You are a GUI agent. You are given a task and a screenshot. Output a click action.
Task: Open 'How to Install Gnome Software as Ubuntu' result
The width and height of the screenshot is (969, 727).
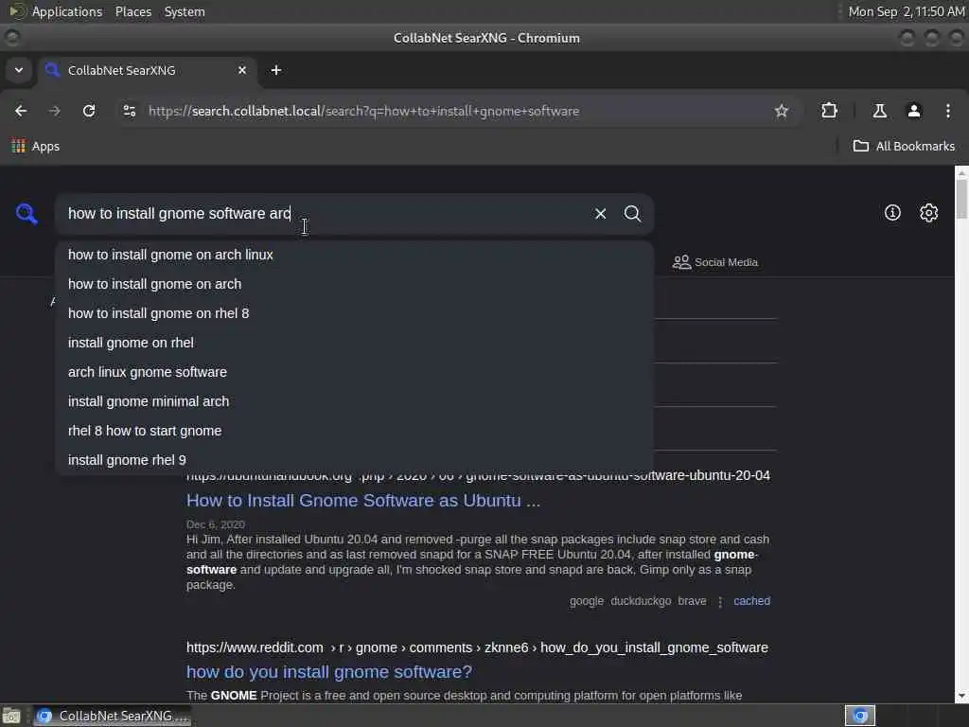pos(363,501)
